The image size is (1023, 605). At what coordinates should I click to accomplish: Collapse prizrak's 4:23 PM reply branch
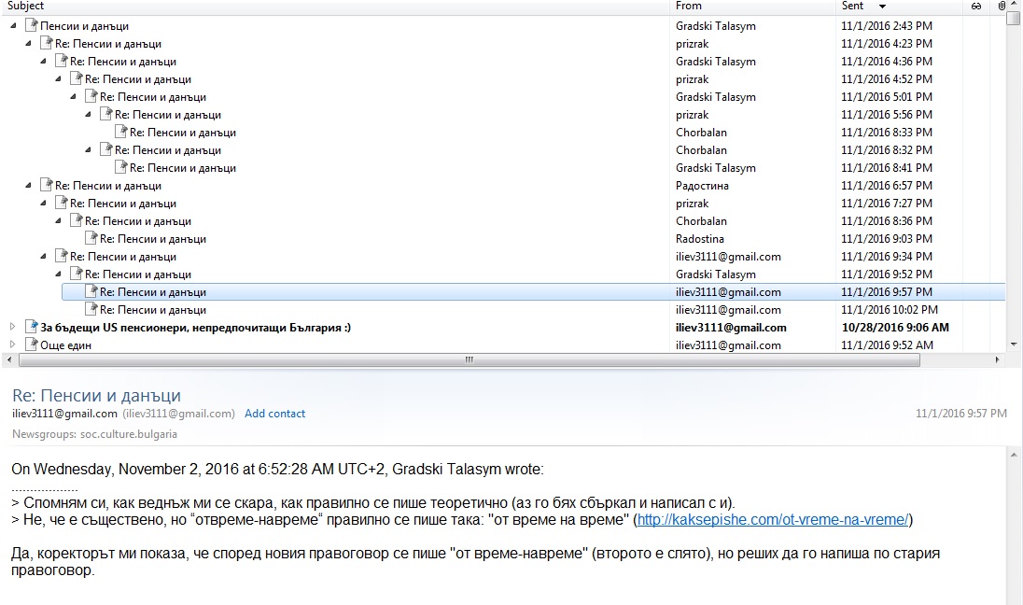(28, 43)
